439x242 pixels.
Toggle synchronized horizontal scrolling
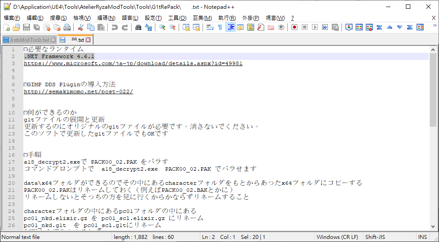tap(196, 27)
